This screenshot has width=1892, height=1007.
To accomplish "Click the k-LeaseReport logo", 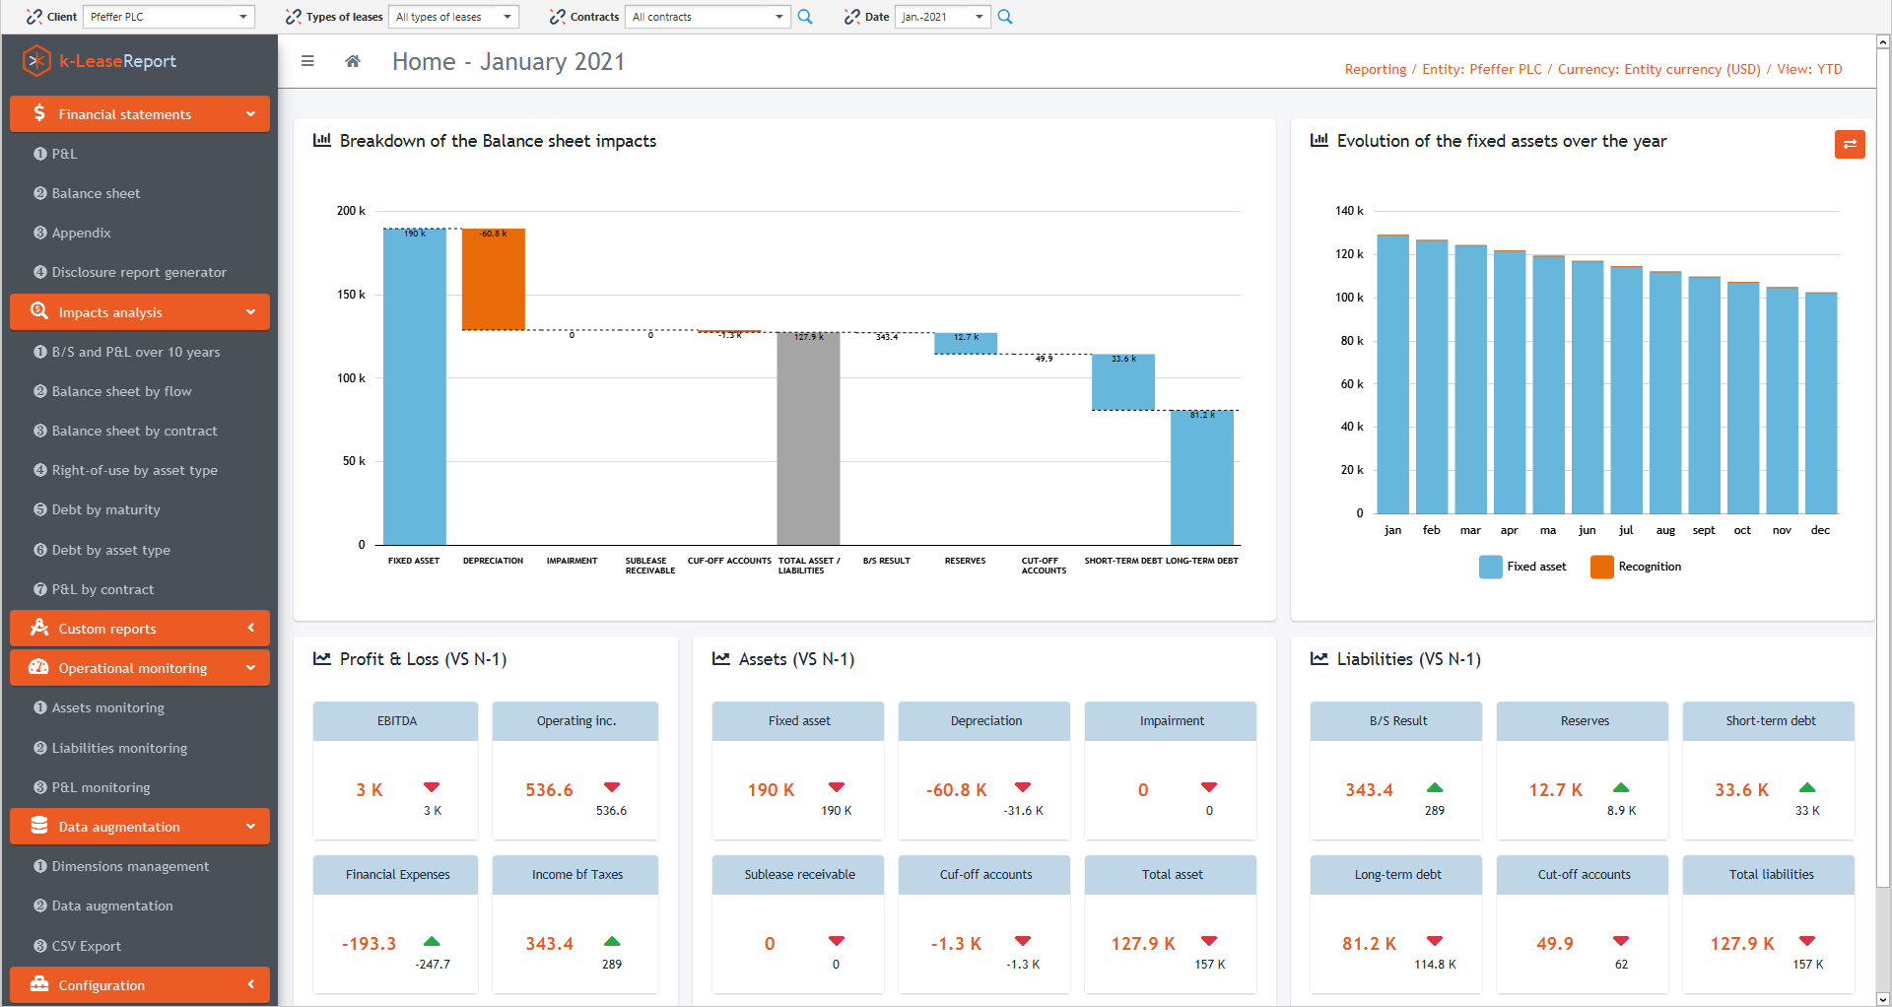I will (99, 60).
